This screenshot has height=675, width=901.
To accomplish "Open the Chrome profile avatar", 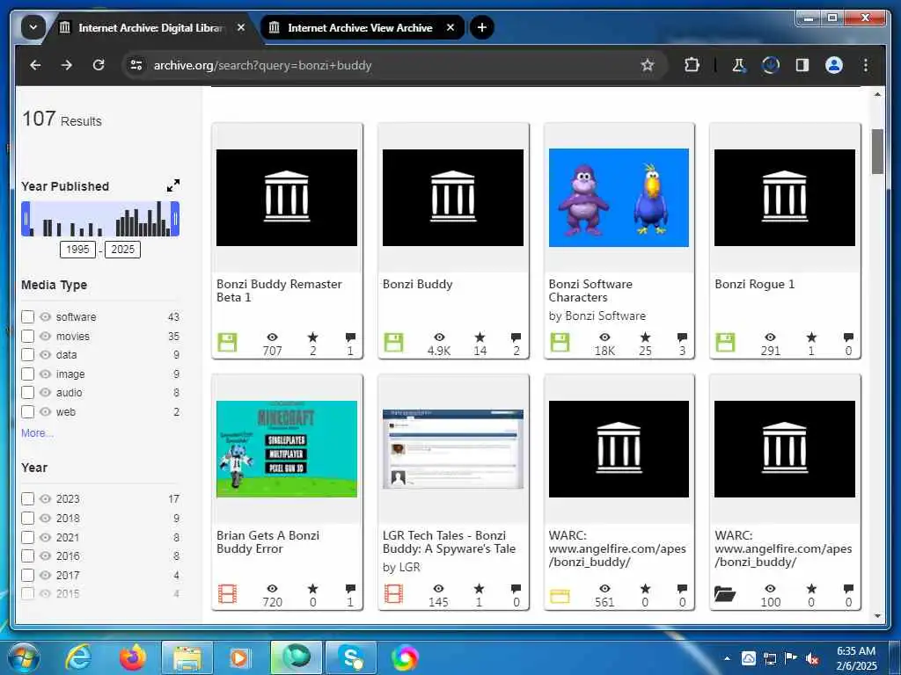I will [834, 65].
